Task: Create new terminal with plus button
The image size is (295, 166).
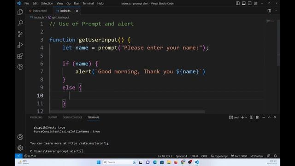Action: click(x=242, y=117)
